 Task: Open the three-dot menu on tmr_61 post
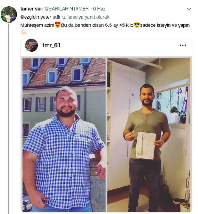pos(183,45)
